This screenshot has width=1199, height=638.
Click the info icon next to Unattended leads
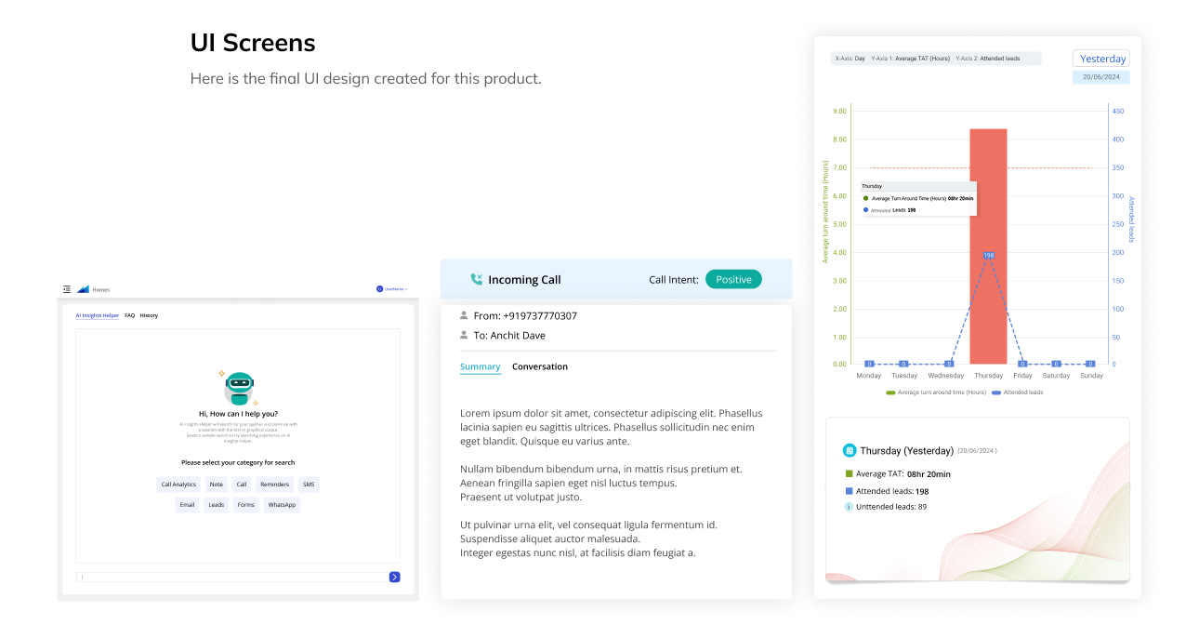coord(849,507)
